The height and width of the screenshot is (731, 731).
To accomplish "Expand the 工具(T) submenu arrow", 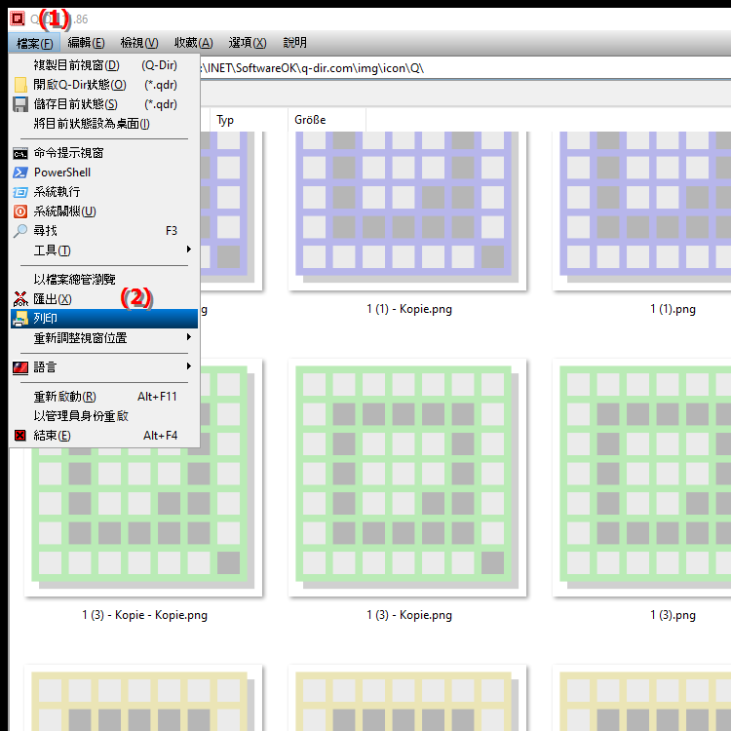I will coord(188,250).
